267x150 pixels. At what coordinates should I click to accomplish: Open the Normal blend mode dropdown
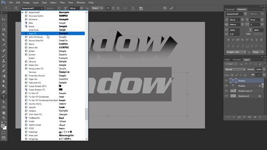[235, 70]
